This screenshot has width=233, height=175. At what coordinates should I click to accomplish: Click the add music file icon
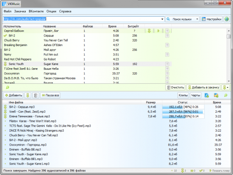point(207,95)
